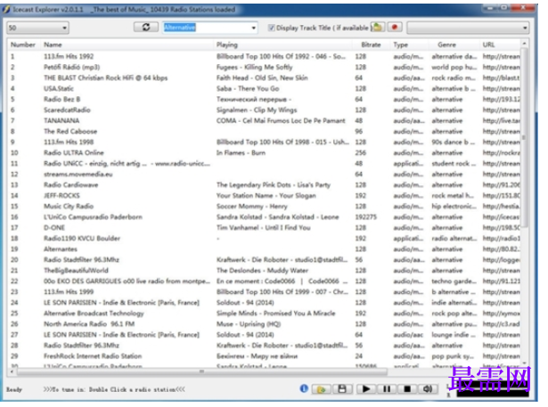This screenshot has width=548, height=407.
Task: Open the station count dropdown showing 50
Action: click(37, 28)
